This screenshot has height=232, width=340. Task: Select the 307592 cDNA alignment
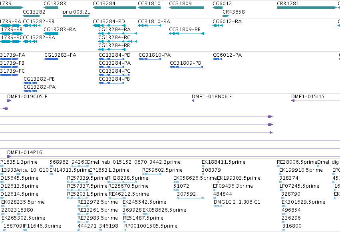click(x=191, y=198)
